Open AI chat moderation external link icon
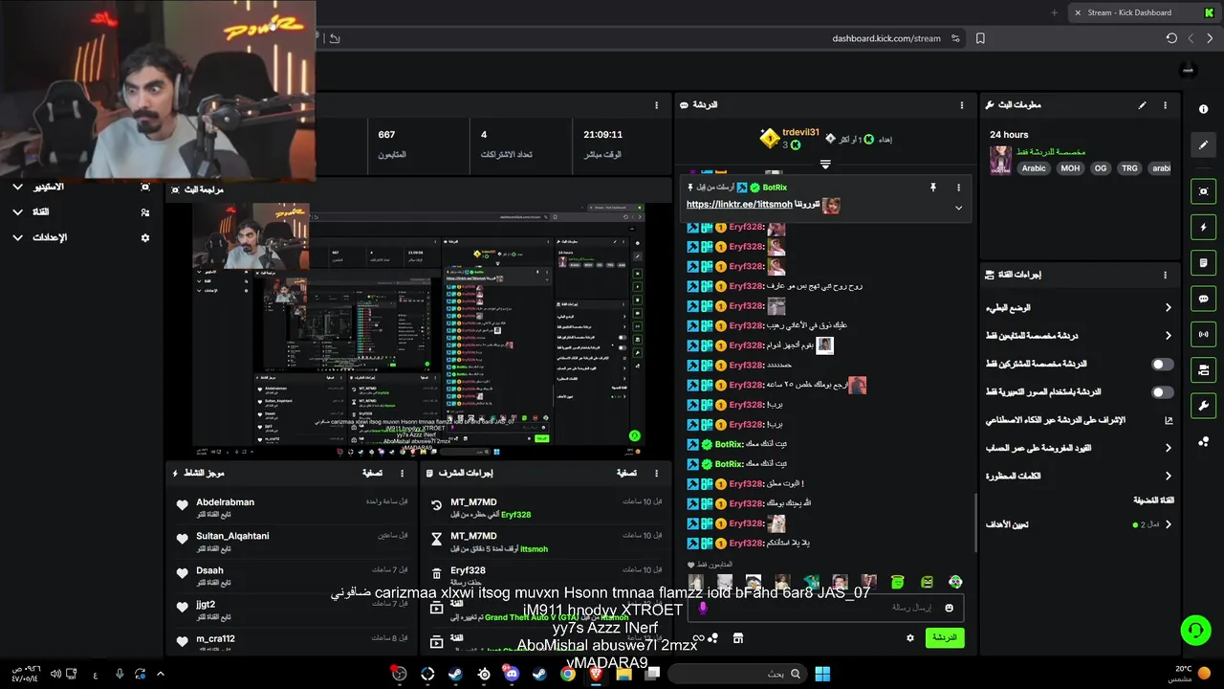This screenshot has width=1224, height=689. 1168,420
